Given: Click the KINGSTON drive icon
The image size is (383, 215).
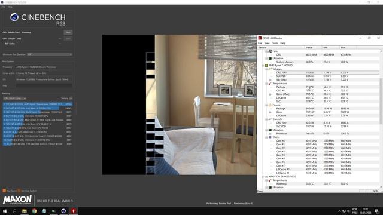Looking at the screenshot, I should (266, 177).
